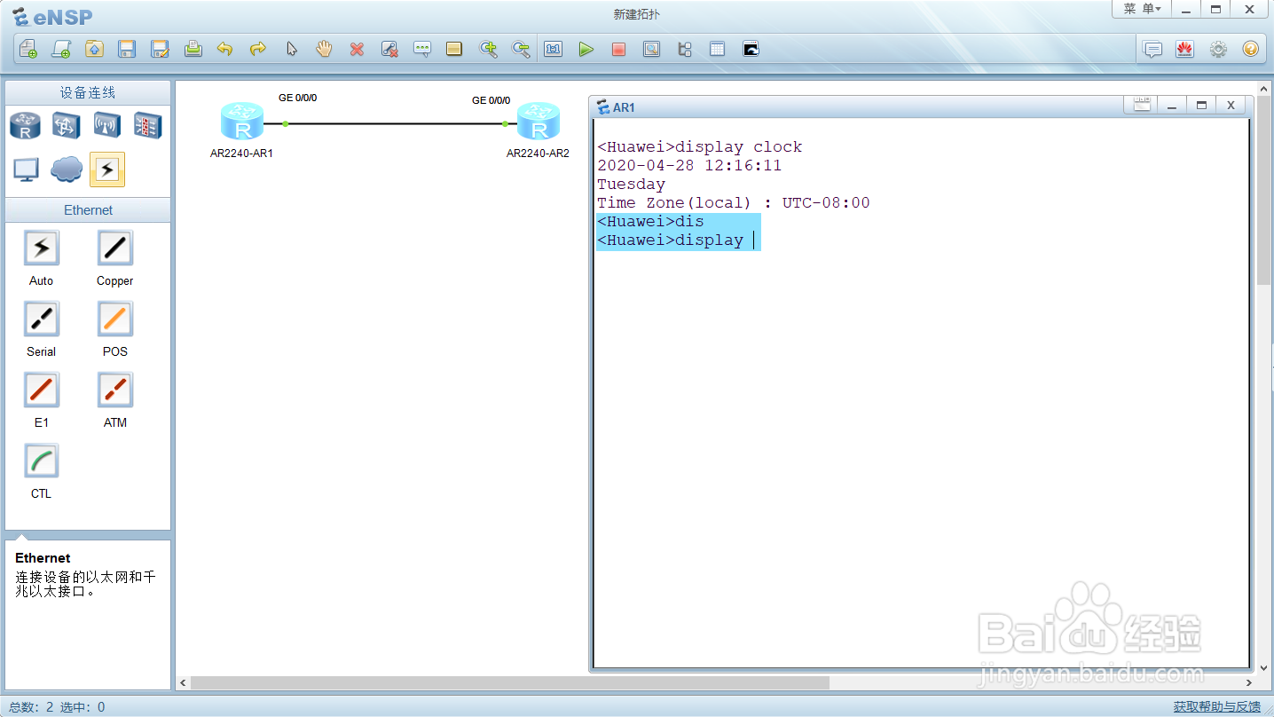Click the 设备连线 panel header

88,92
